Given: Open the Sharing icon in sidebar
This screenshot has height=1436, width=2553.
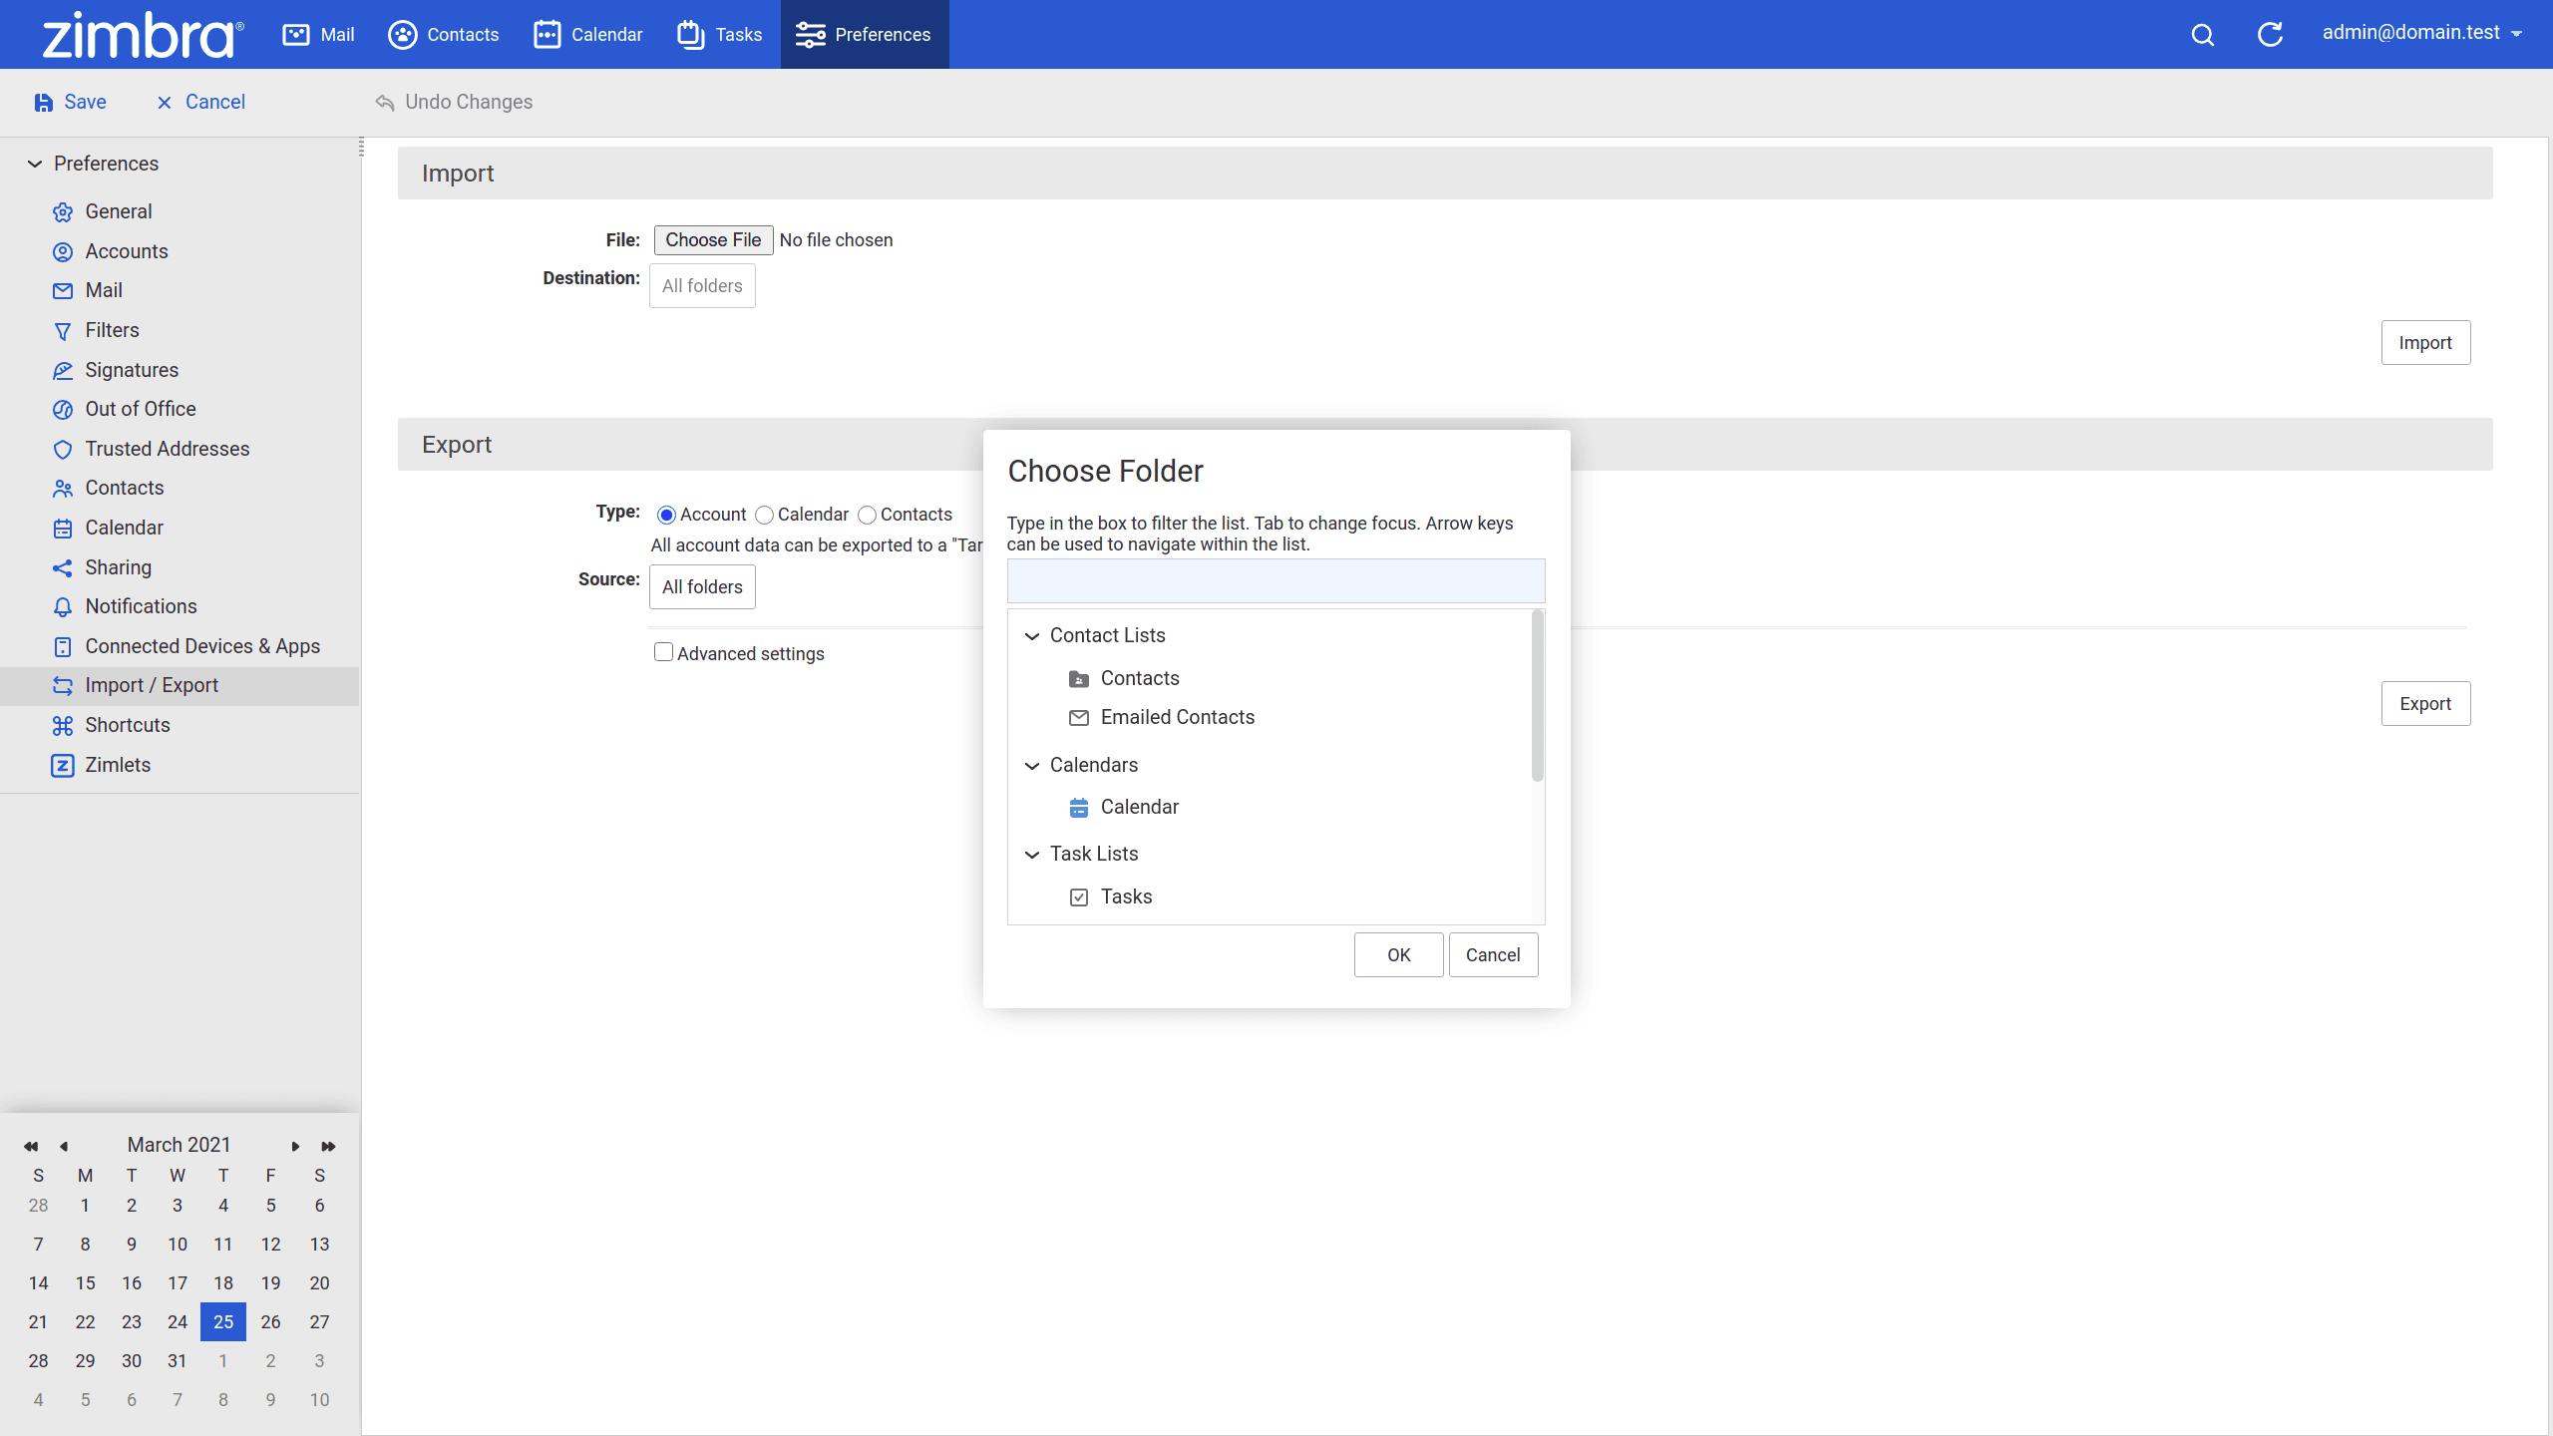Looking at the screenshot, I should tap(63, 568).
